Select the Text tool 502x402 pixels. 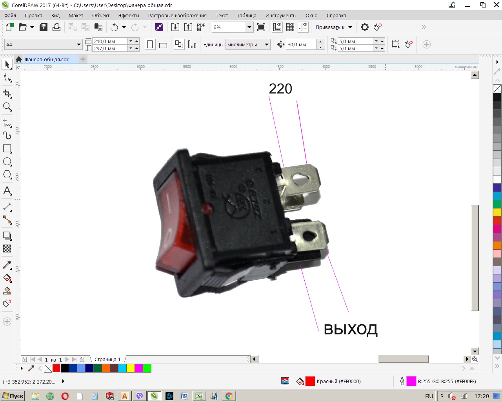coord(7,191)
